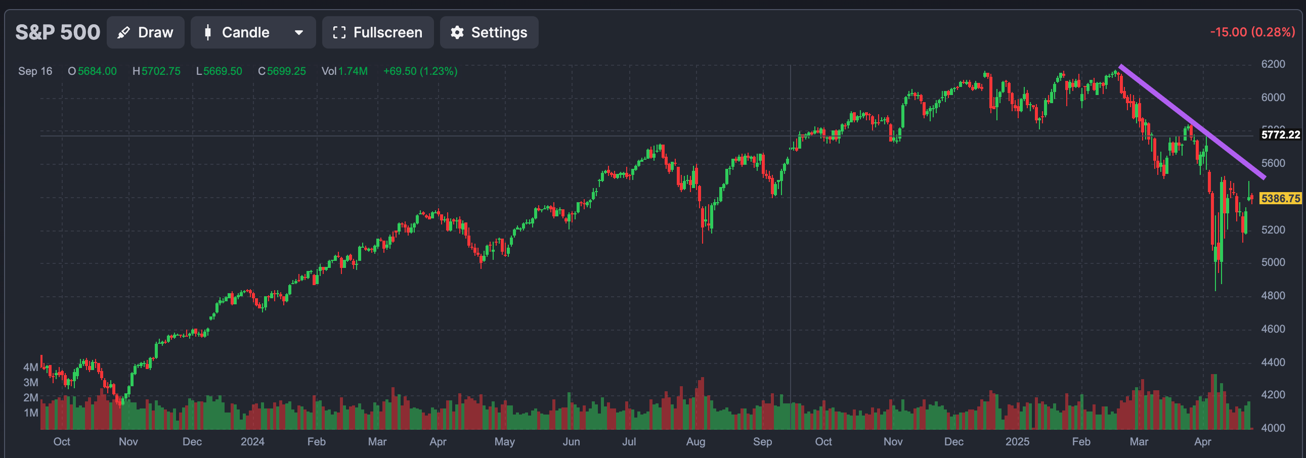The image size is (1306, 458).
Task: Open the Candle chart type dropdown
Action: click(x=253, y=32)
